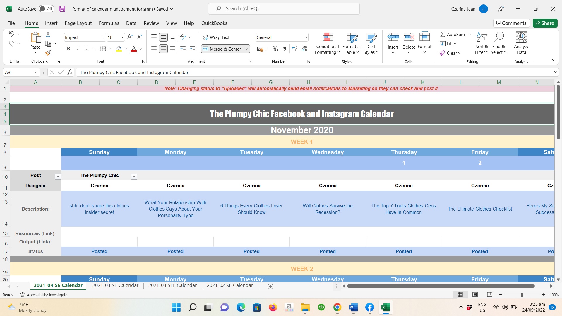Click the Cut scissors icon
The height and width of the screenshot is (316, 562).
pyautogui.click(x=48, y=35)
